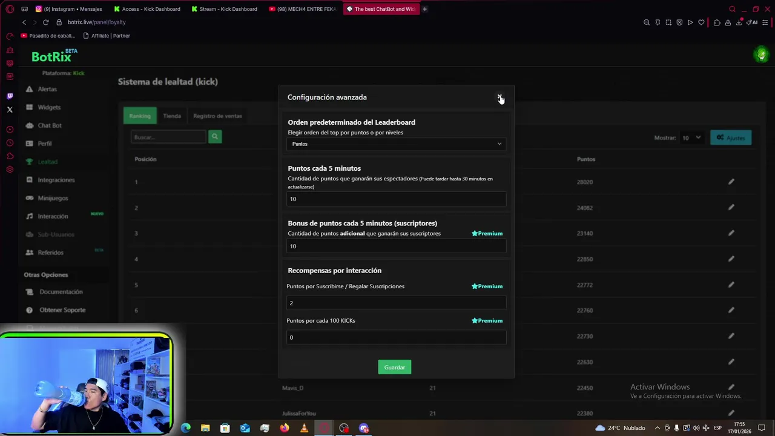Click the Puntos por Suscribirse input field
The height and width of the screenshot is (436, 775).
pyautogui.click(x=396, y=303)
